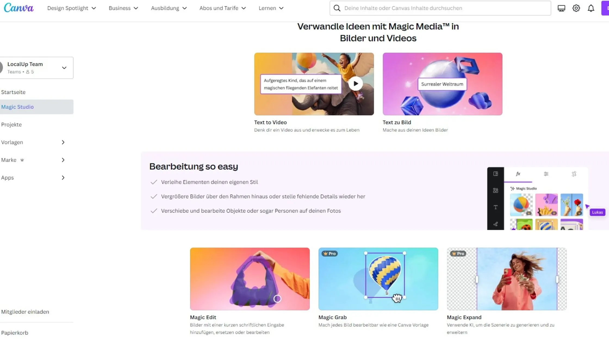Open notifications bell
This screenshot has height=342, width=609.
[x=591, y=8]
